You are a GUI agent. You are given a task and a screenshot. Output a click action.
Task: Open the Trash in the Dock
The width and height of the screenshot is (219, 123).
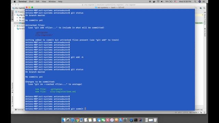(155, 120)
